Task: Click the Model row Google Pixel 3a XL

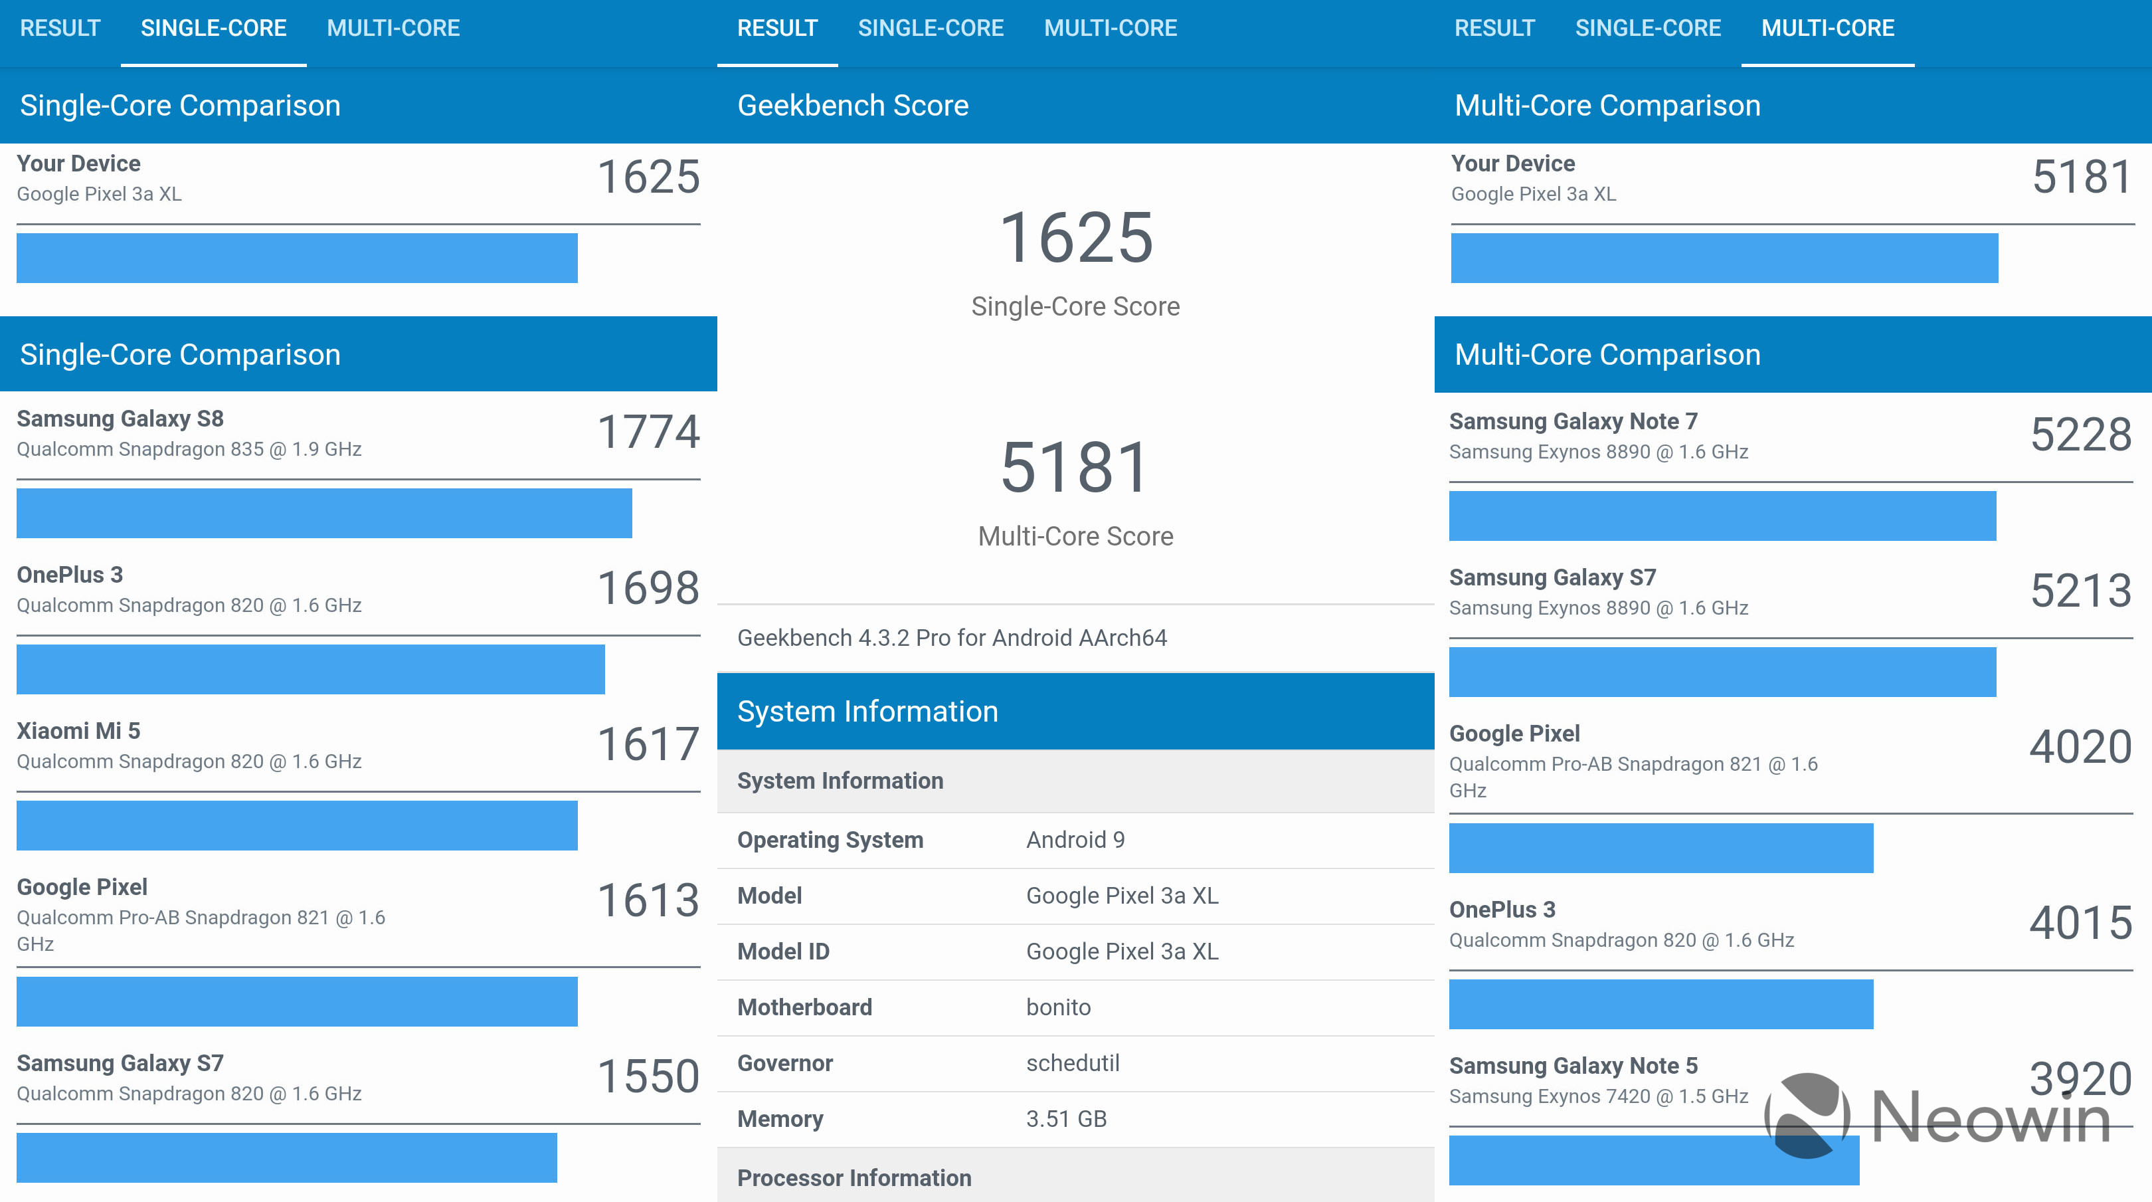Action: click(1076, 896)
